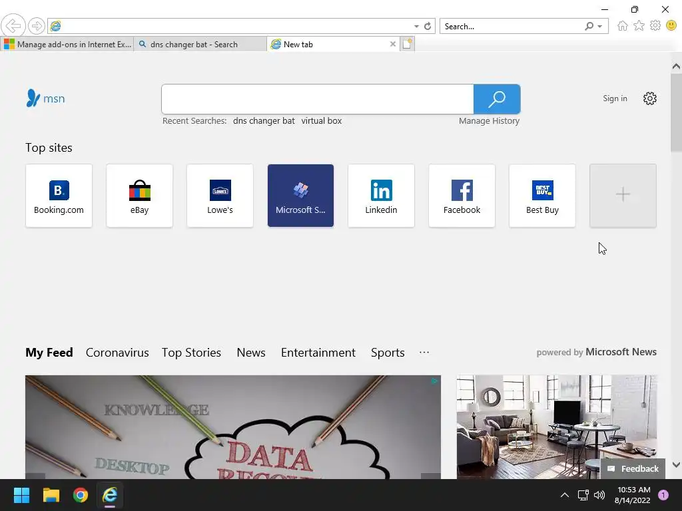Switch to the dns changer bat - Search tab
Screen dimensions: 682x511
pyautogui.click(x=200, y=44)
